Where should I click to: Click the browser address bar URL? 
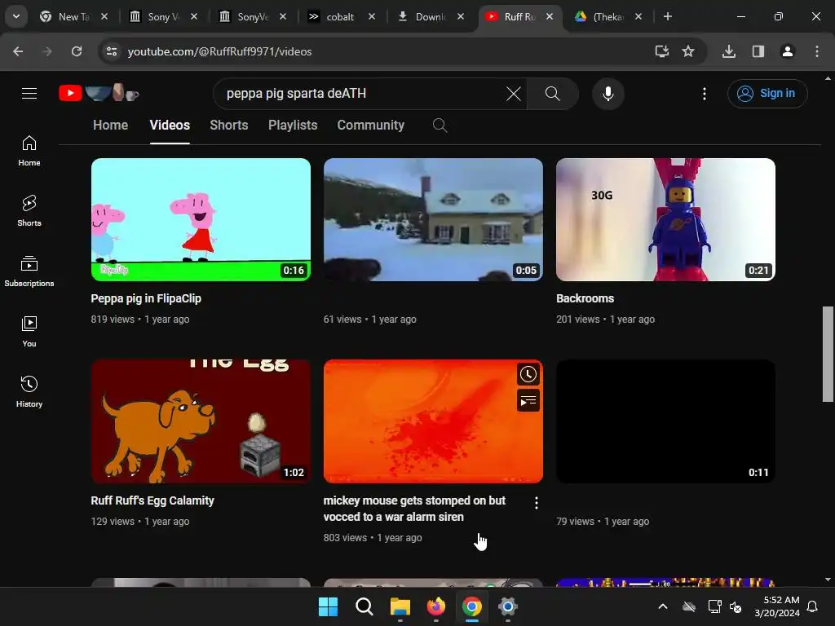pos(219,51)
